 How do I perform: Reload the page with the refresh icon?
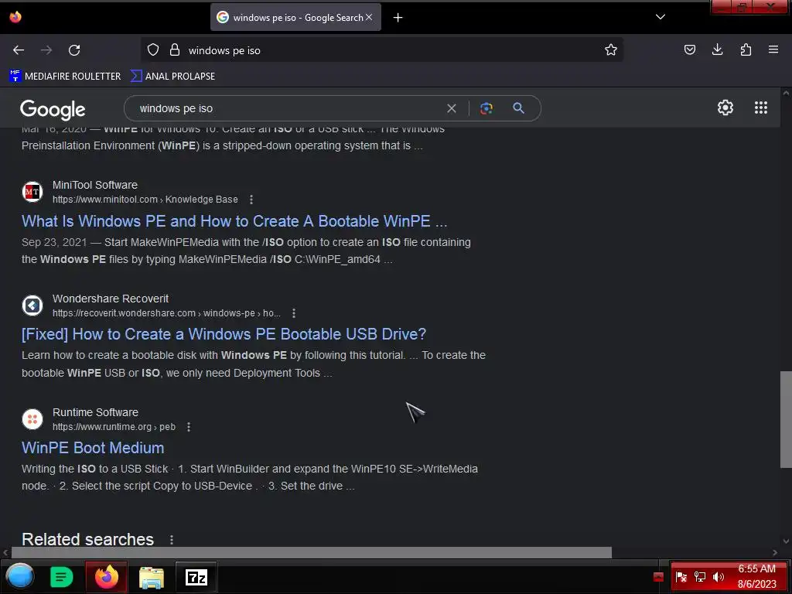[74, 50]
